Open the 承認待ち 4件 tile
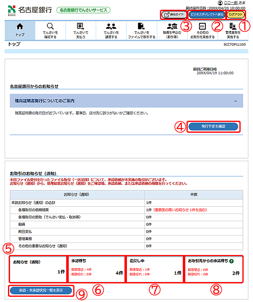253x302 pixels. [x=96, y=269]
